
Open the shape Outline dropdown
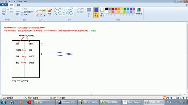[x=80, y=9]
